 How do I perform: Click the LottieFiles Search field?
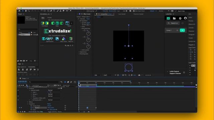point(173,23)
